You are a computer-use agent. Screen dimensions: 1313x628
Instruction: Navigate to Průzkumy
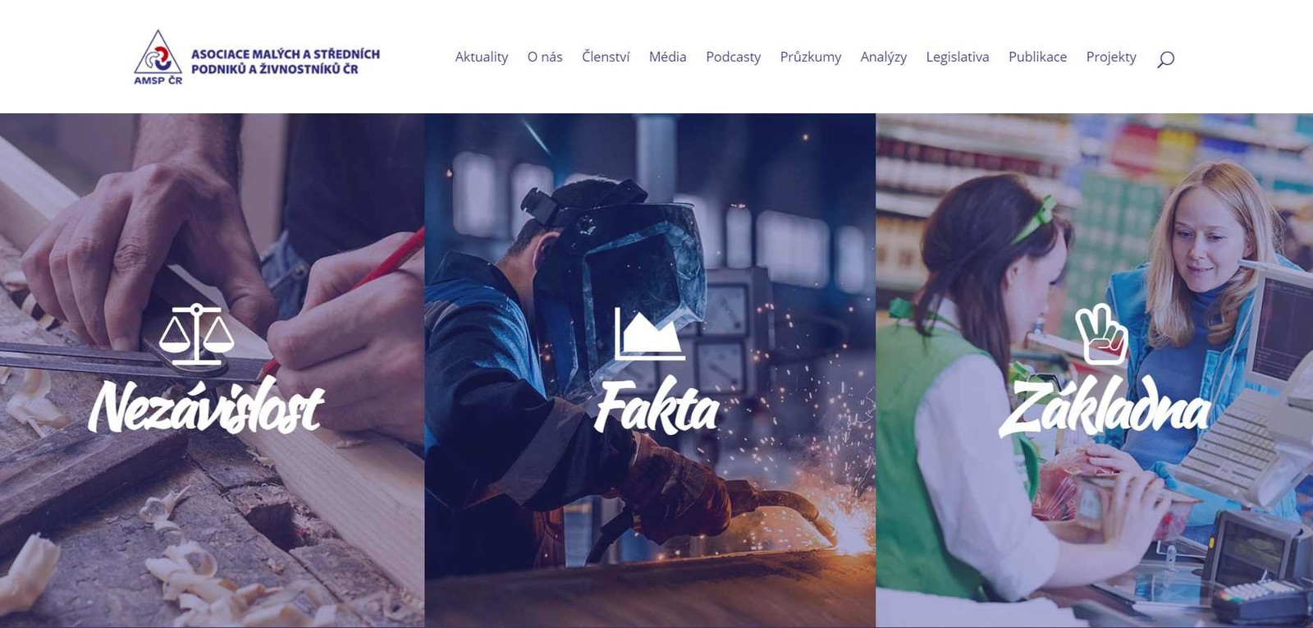point(810,57)
